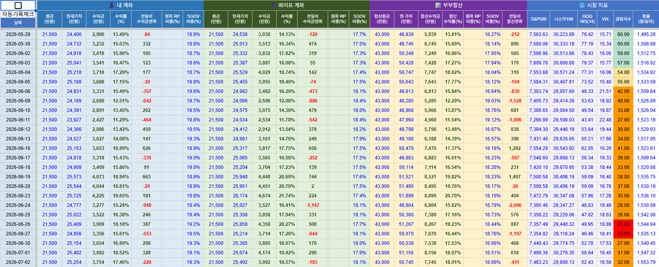Click my account 수익금 value 4,073

[x=98, y=177]
